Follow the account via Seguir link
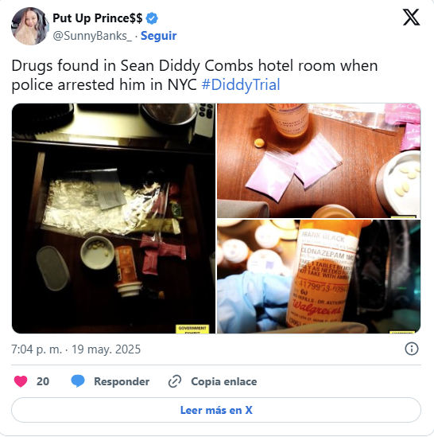434x437 pixels. tap(158, 36)
